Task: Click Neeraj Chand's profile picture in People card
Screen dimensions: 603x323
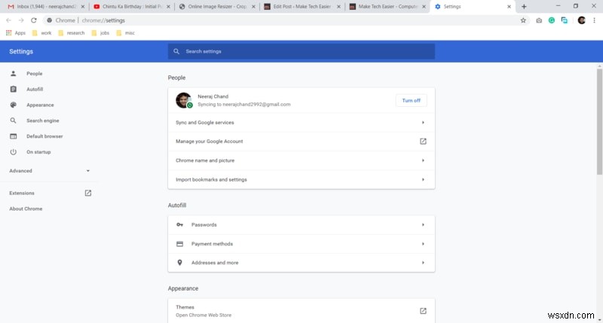Action: point(183,100)
